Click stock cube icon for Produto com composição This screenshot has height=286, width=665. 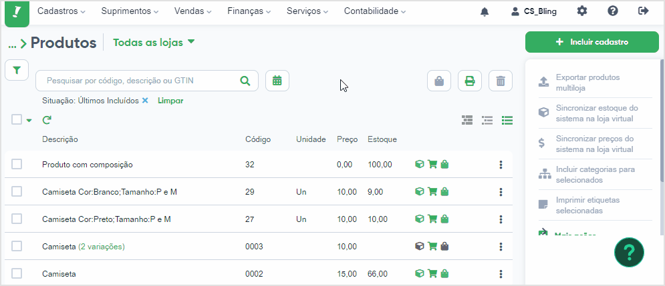420,165
